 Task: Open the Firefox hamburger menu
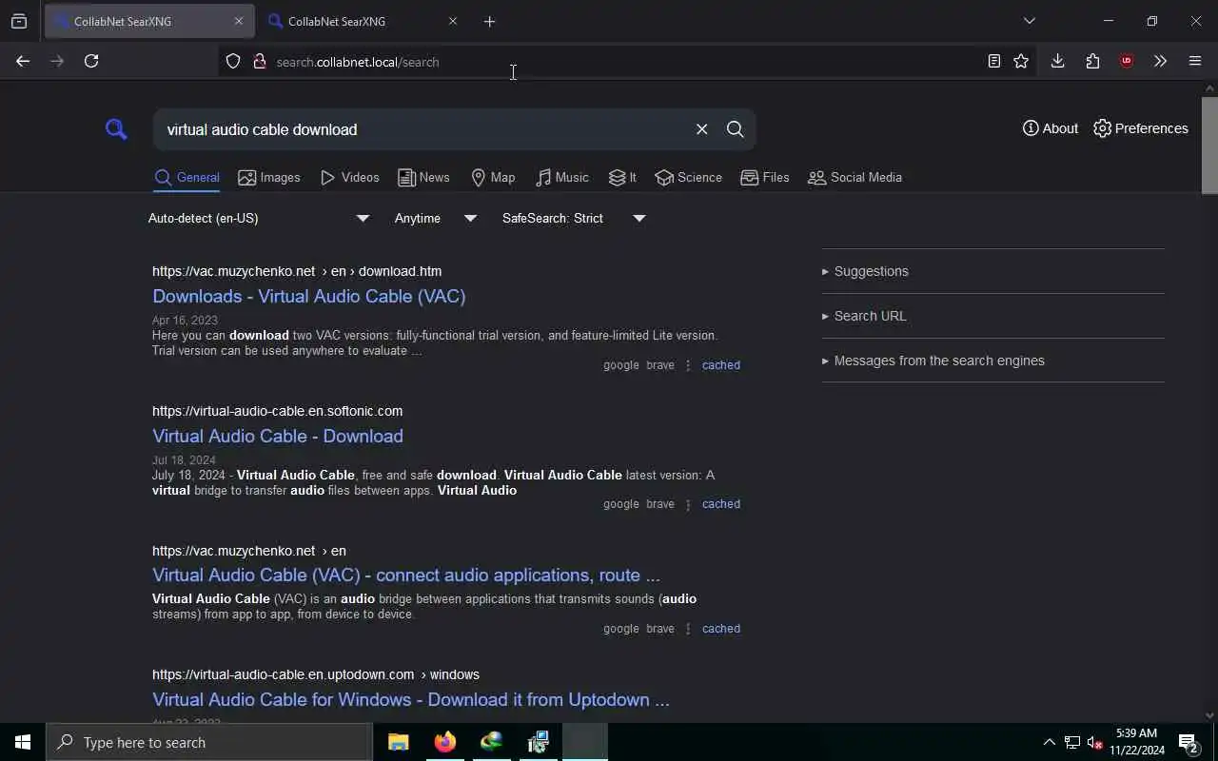click(1195, 61)
